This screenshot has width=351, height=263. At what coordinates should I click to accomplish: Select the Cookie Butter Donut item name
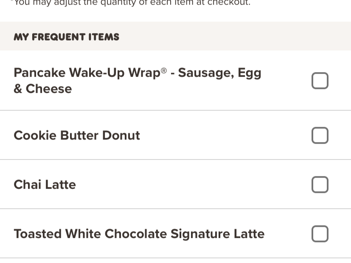click(x=76, y=135)
